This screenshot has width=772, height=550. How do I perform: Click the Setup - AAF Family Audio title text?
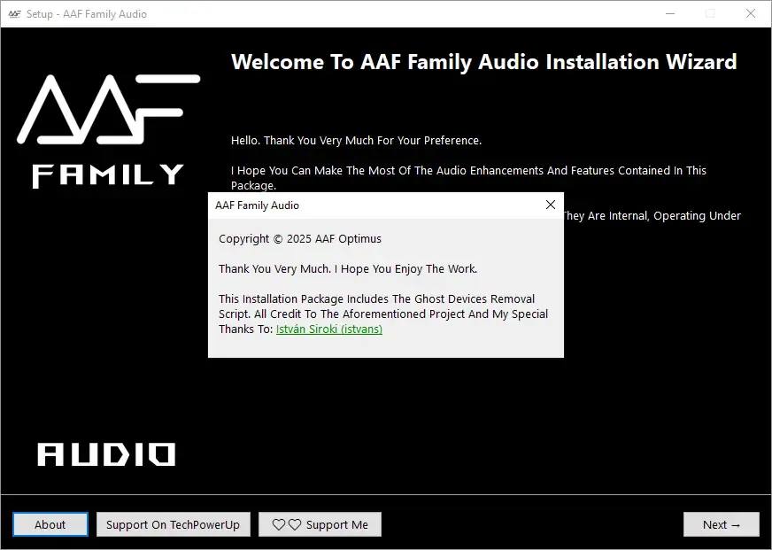(x=87, y=14)
